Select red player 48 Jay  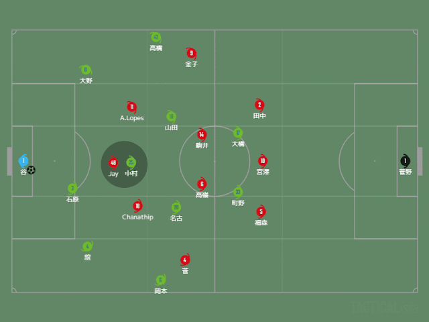click(113, 163)
